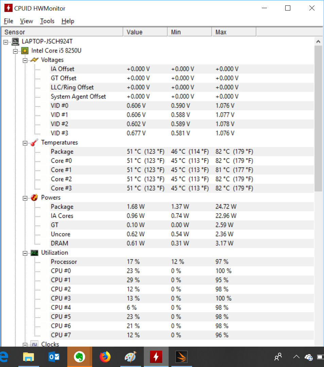Image resolution: width=324 pixels, height=367 pixels.
Task: Collapse the LAPTOP-JSCH924T tree node
Action: click(6, 42)
